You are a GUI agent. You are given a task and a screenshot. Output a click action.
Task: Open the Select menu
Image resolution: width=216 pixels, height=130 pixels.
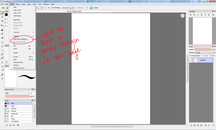(18, 4)
